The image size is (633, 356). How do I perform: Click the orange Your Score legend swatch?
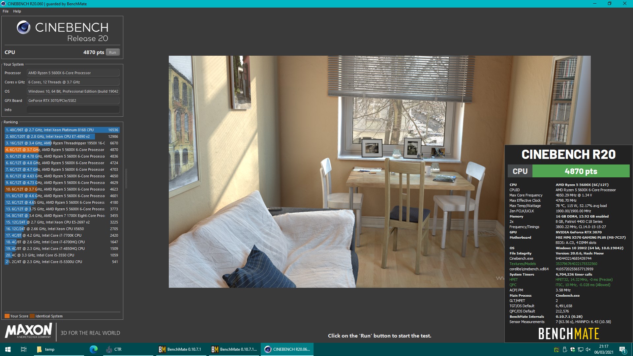point(7,316)
